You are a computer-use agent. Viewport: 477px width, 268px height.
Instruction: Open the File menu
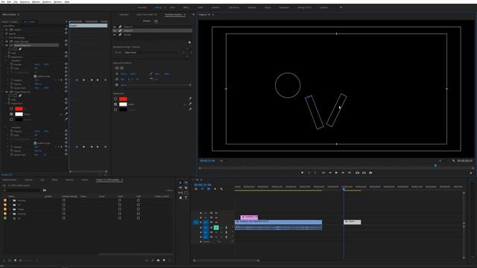click(x=3, y=1)
